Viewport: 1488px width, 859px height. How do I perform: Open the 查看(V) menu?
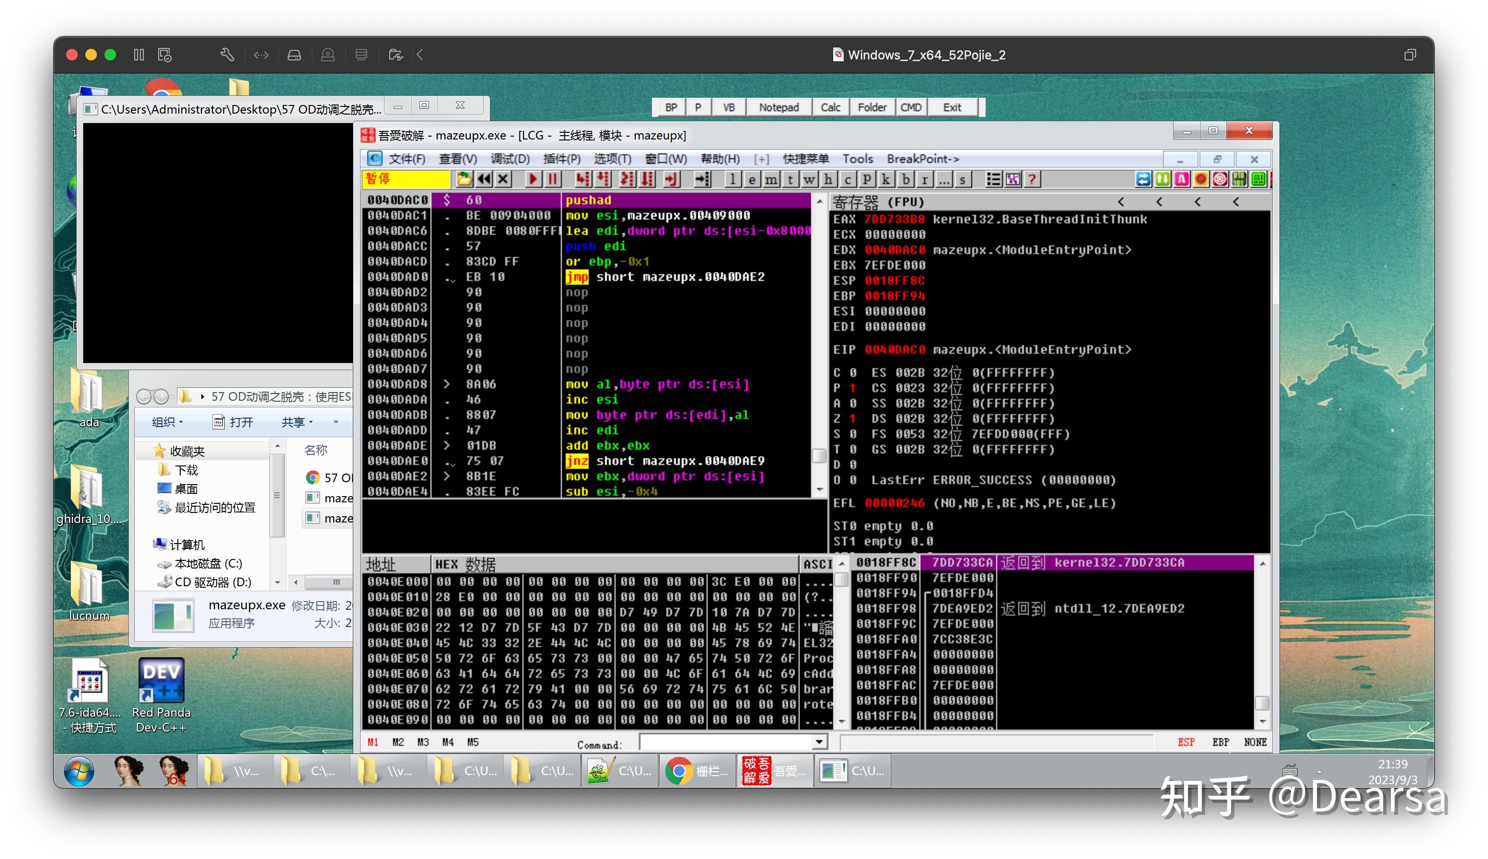[457, 159]
